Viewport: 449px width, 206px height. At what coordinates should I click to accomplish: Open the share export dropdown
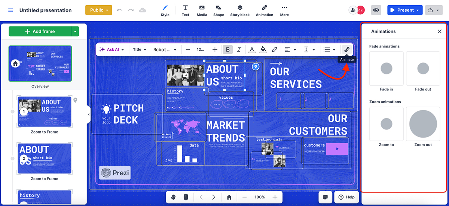point(434,10)
